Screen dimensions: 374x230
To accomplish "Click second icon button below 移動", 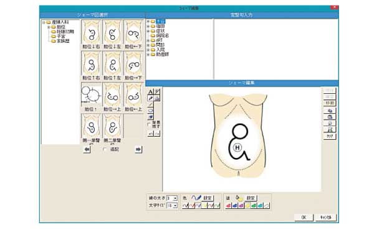I will [x=330, y=117].
